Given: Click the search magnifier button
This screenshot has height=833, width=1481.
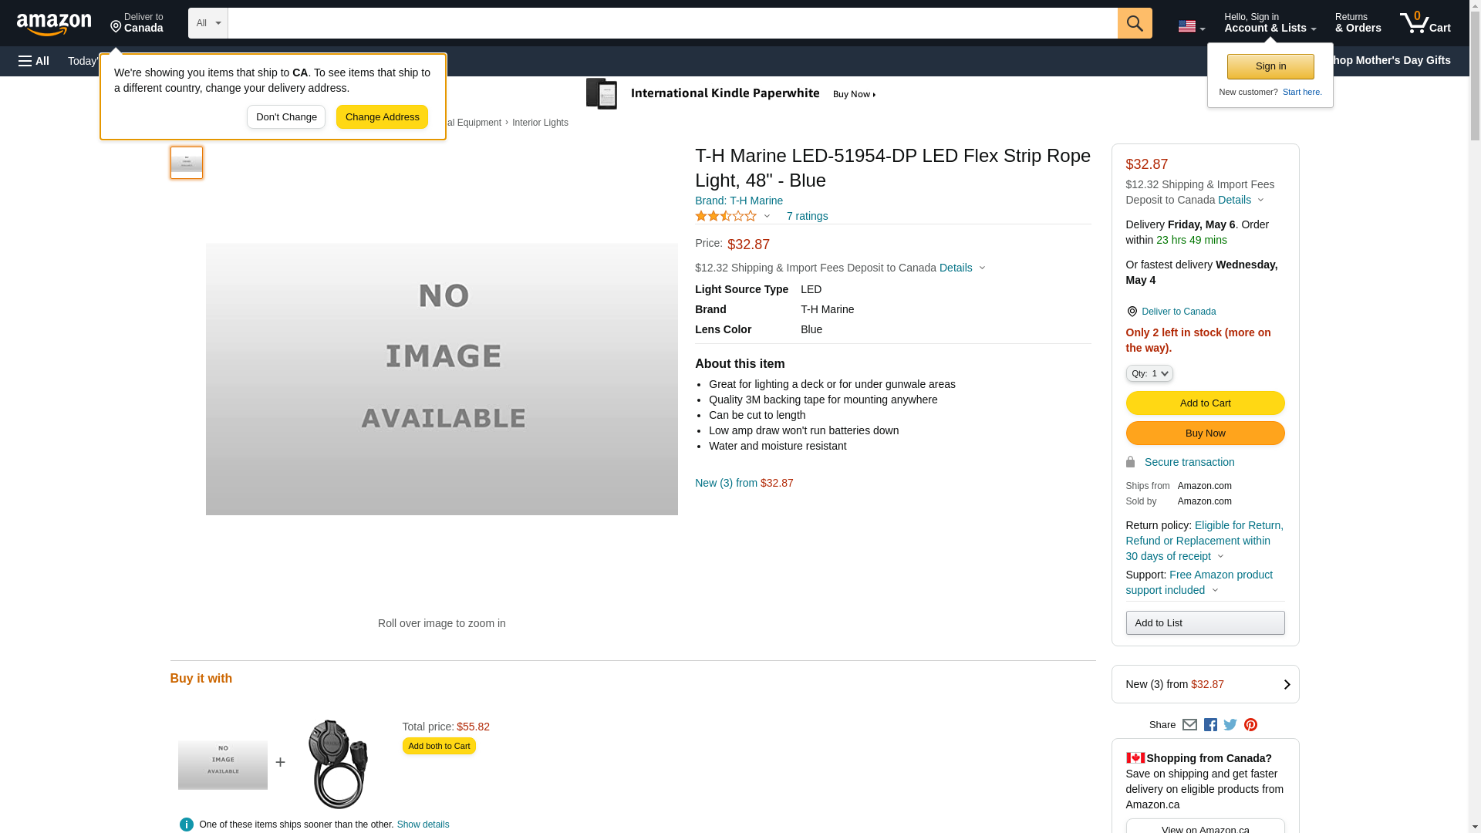Looking at the screenshot, I should 1135,23.
